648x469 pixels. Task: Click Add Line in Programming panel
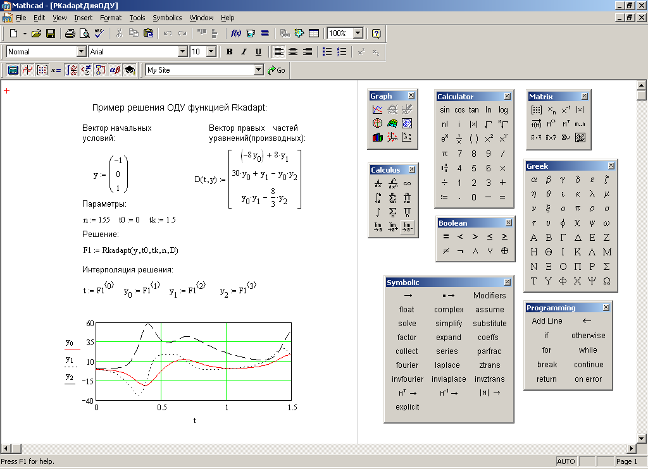[547, 321]
